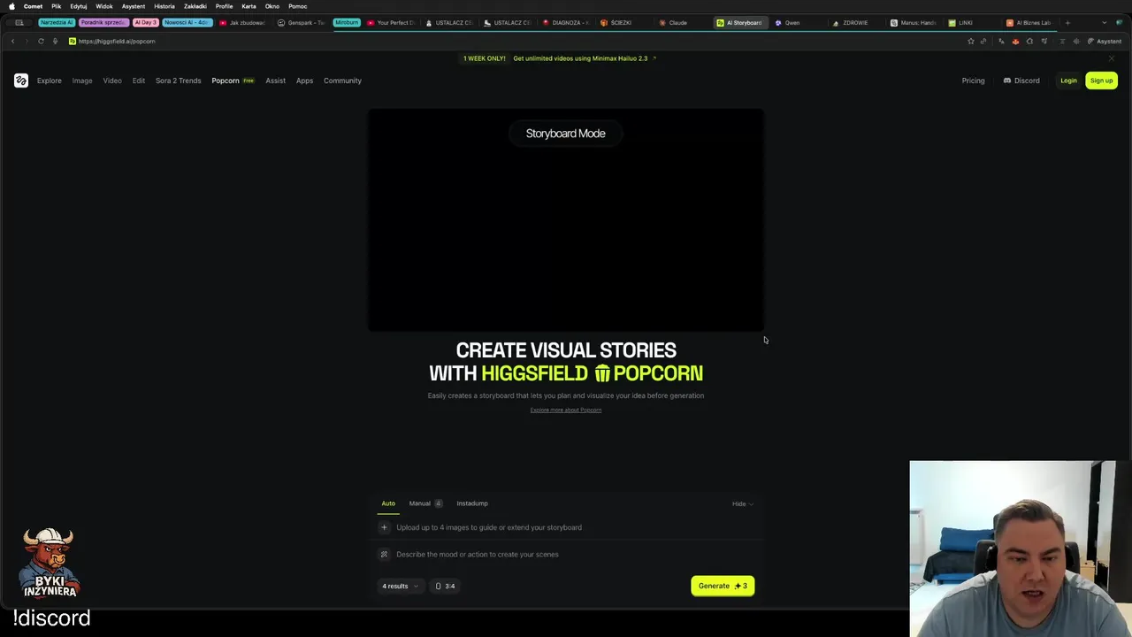Open the 3:4 aspect ratio selector
The width and height of the screenshot is (1132, 637).
coord(446,586)
